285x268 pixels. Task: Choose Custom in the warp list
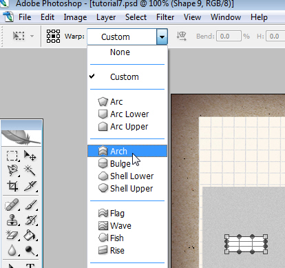pyautogui.click(x=127, y=77)
